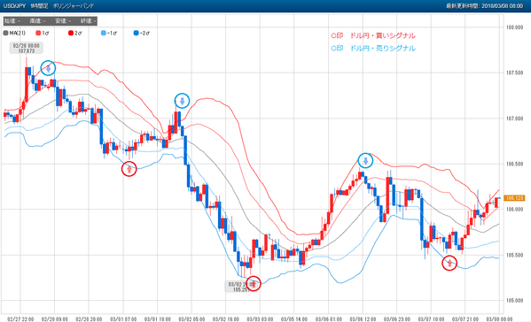Click the red 2σ legend swatch
This screenshot has height=322, width=531.
point(71,33)
